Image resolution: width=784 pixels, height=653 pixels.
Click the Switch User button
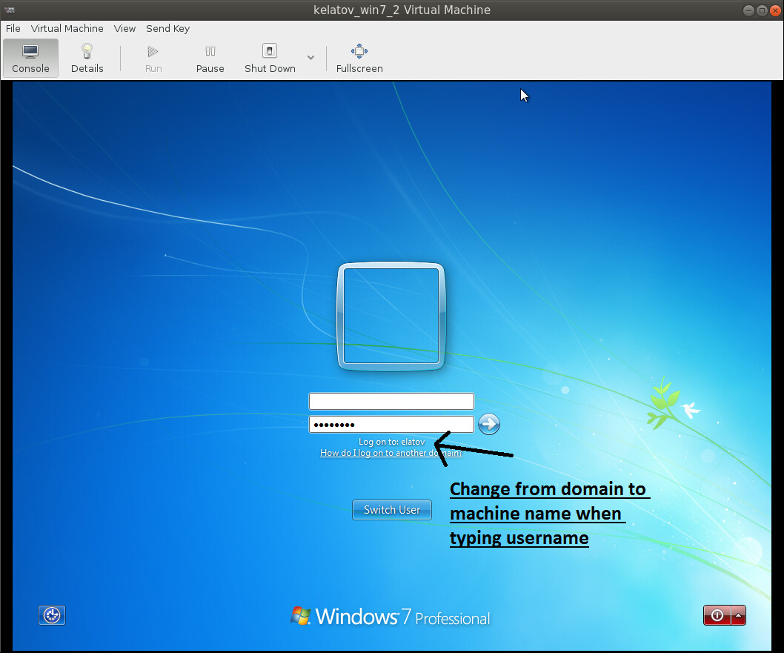[391, 510]
